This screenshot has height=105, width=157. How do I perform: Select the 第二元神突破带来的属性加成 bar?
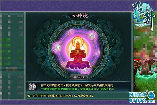pos(79,96)
